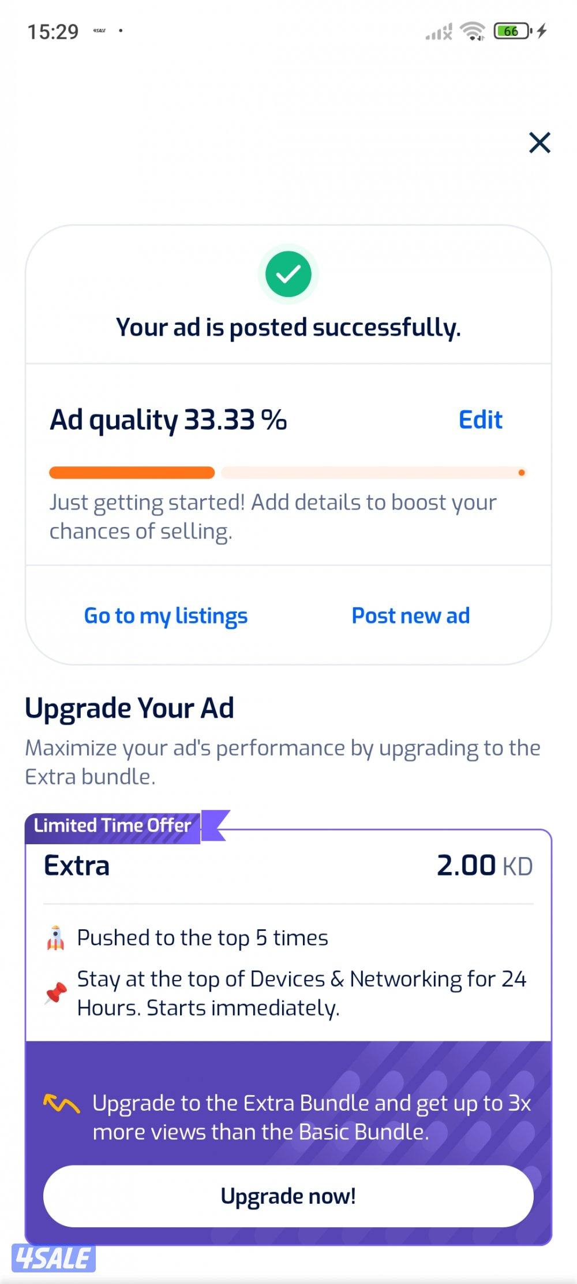Select the Extra bundle title
This screenshot has width=577, height=1284.
(77, 866)
